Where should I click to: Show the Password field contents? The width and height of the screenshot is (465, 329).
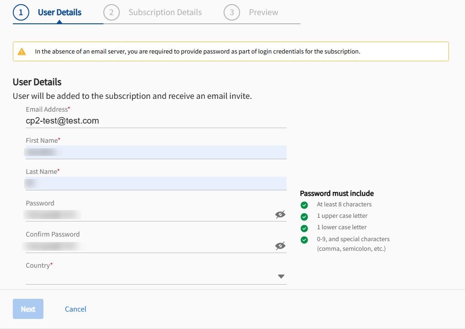[x=280, y=215]
